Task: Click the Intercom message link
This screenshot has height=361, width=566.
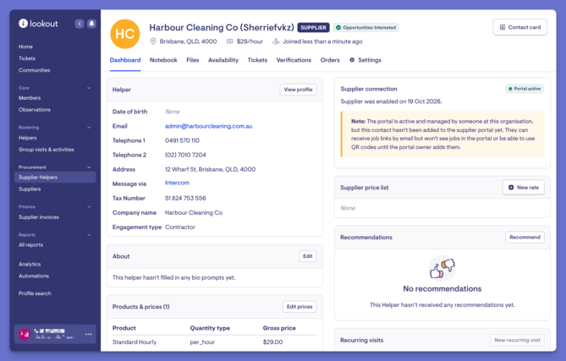Action: (x=177, y=183)
